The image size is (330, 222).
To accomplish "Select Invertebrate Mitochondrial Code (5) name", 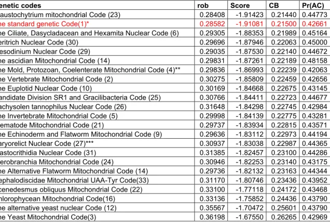I will (59, 116).
